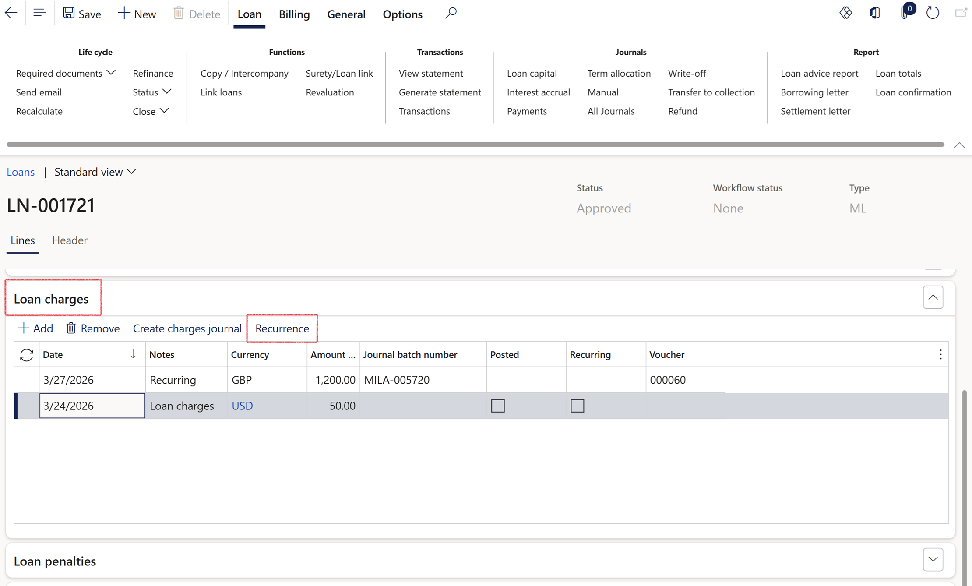972x586 pixels.
Task: Open the attachments paperclip icon
Action: tap(905, 13)
